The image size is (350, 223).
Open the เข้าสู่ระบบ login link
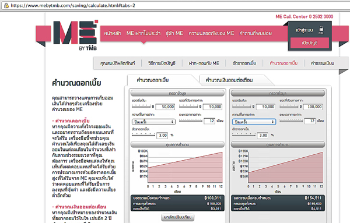point(304,30)
